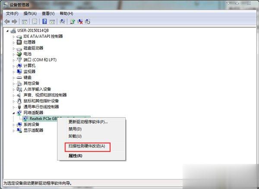Select the 处理器 tree label

(x=29, y=42)
